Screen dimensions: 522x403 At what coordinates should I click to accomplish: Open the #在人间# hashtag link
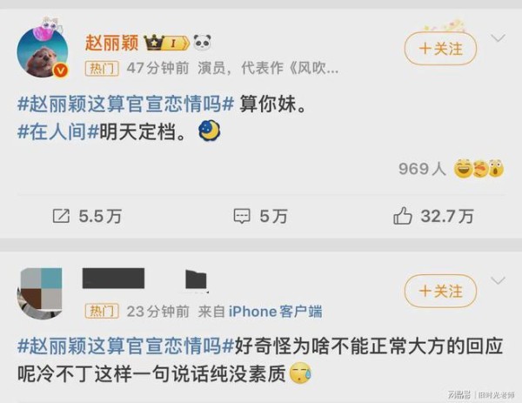point(58,131)
